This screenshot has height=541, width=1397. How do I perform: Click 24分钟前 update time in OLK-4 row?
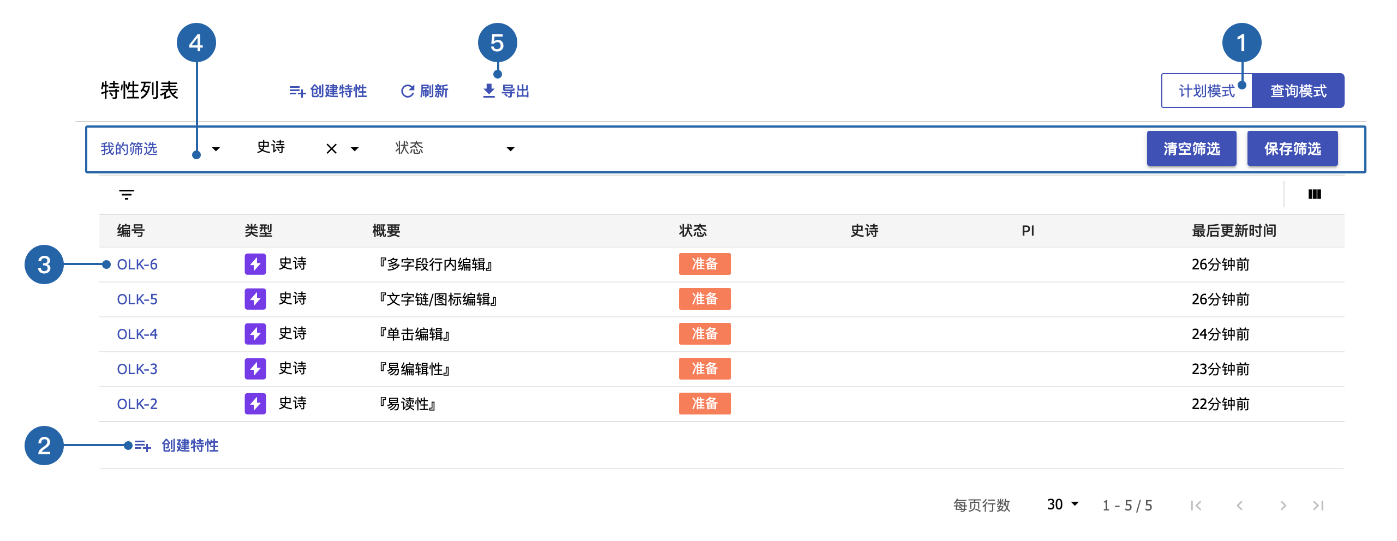pyautogui.click(x=1220, y=334)
